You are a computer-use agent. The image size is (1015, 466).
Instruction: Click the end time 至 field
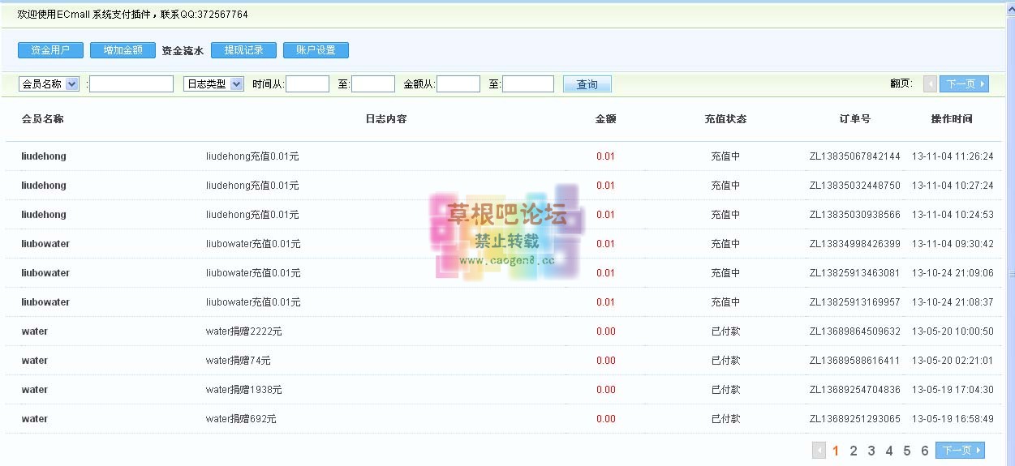[x=373, y=84]
